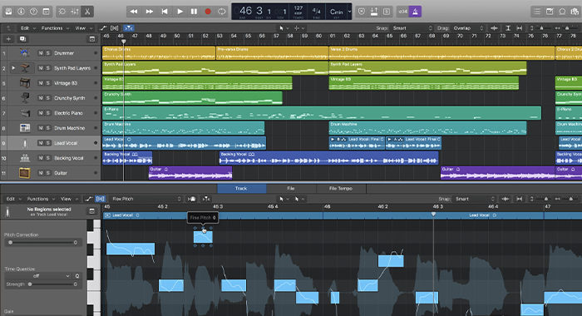Open the editor Edit menu
This screenshot has height=316, width=582.
[13, 199]
